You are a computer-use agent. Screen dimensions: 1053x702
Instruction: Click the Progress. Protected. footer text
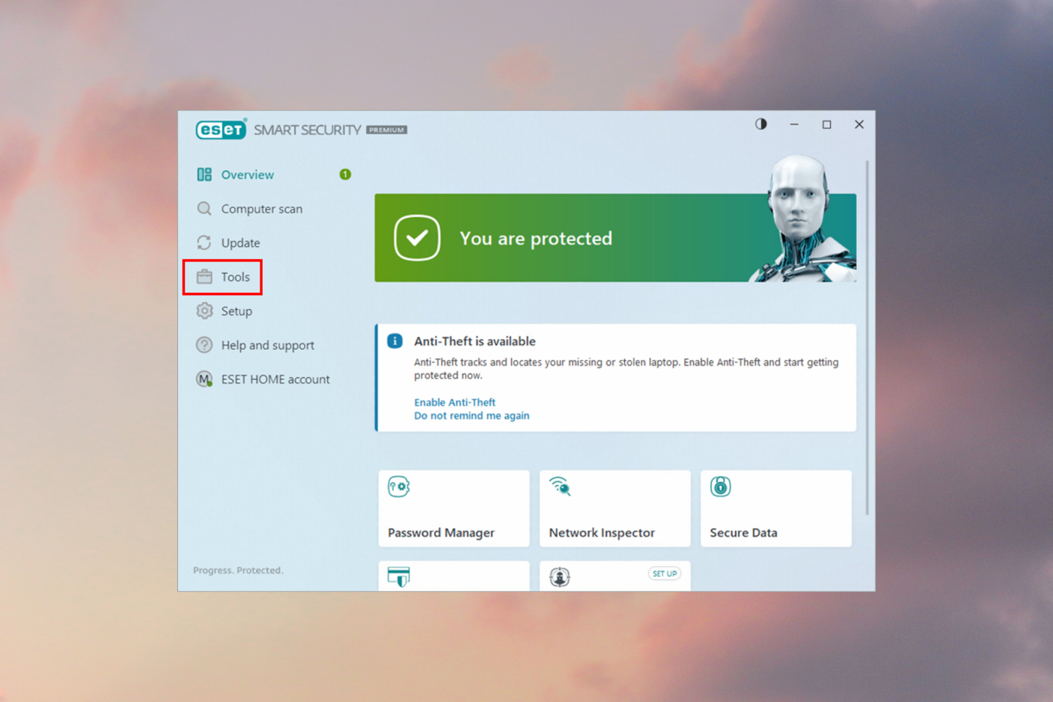[x=238, y=570]
